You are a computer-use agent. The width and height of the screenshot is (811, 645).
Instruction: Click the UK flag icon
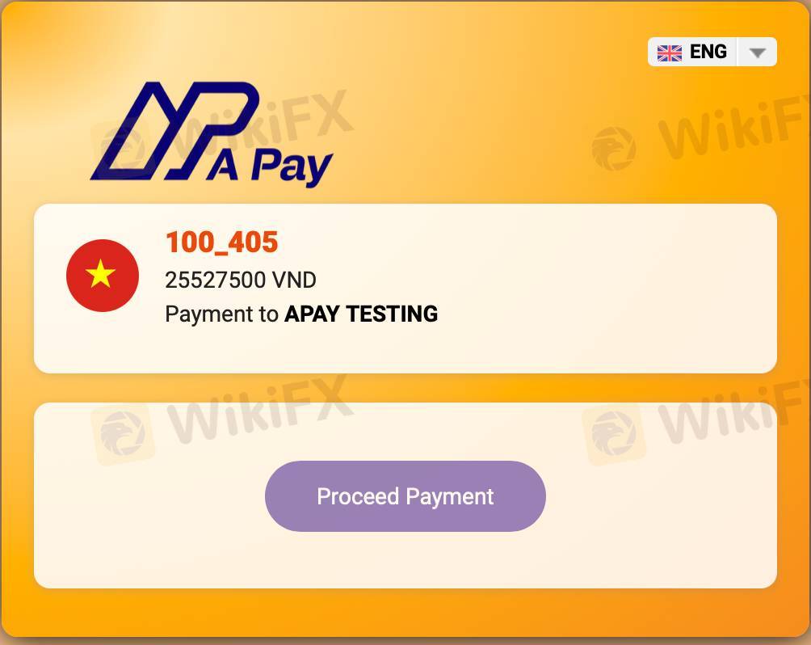[669, 53]
